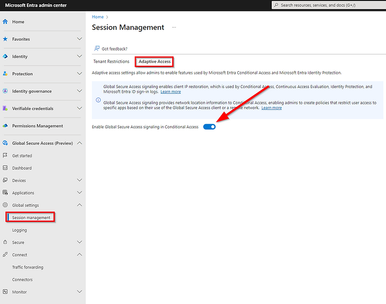Click the Permissions Management cloud icon
This screenshot has width=386, height=304.
pyautogui.click(x=5, y=126)
